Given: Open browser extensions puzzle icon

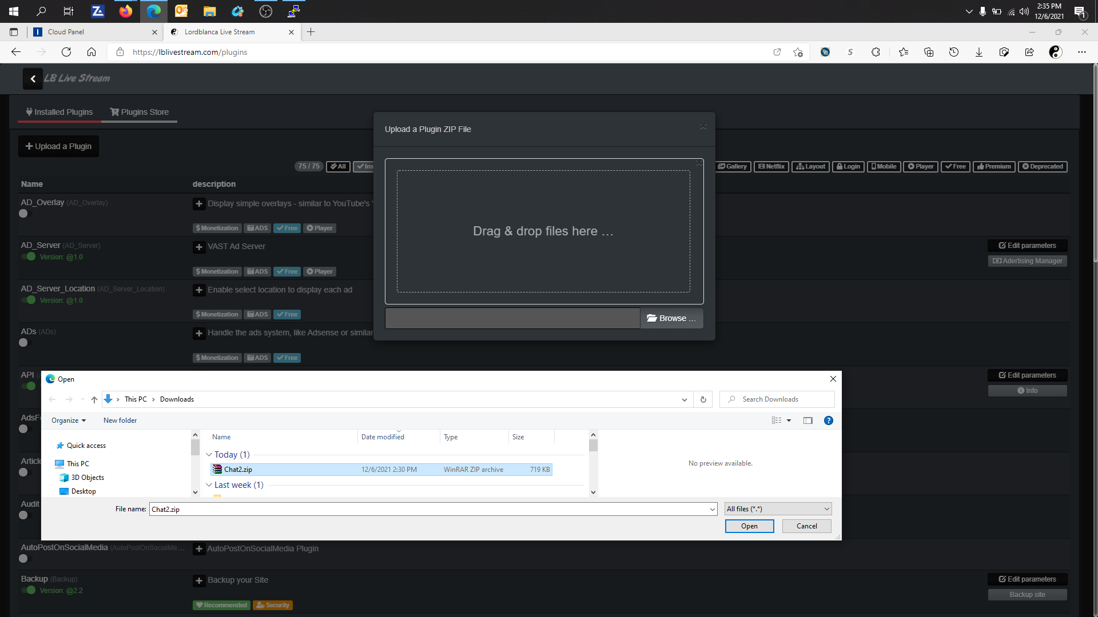Looking at the screenshot, I should [876, 52].
